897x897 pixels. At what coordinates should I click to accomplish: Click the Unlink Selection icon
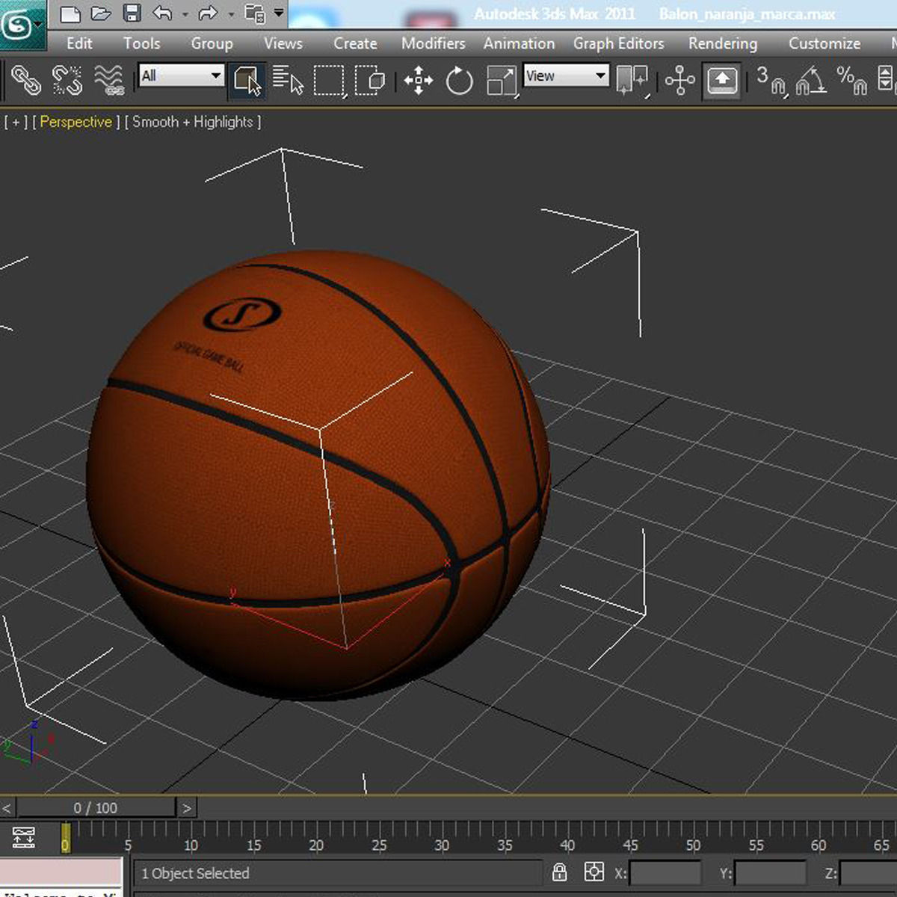pos(67,80)
